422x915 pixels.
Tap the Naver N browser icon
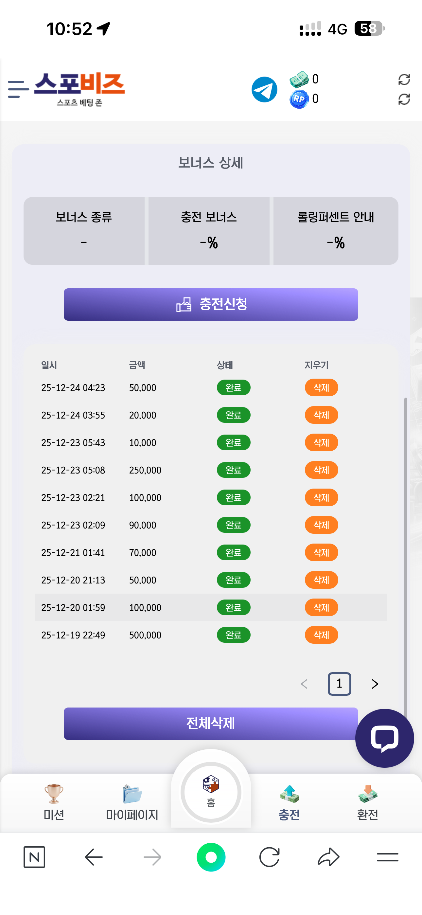[x=34, y=857]
